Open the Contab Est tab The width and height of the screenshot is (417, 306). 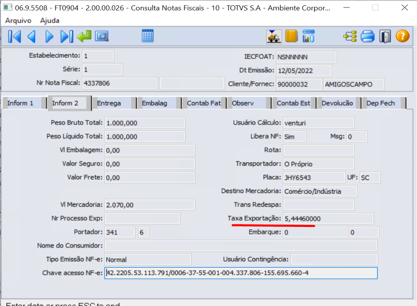click(294, 103)
